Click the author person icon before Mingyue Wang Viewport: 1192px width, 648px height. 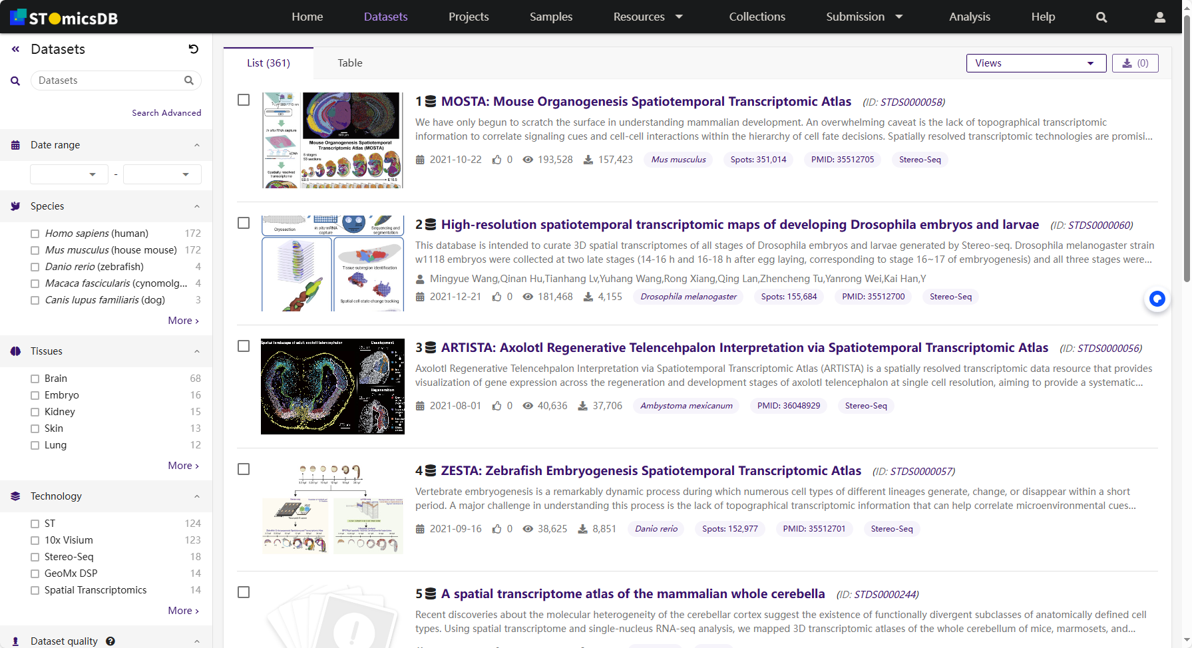pos(420,279)
